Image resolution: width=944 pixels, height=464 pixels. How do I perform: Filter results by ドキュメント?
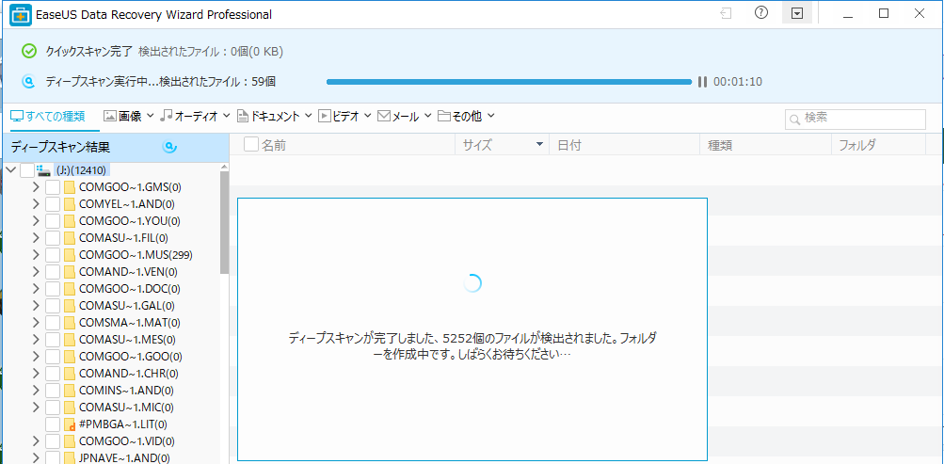(275, 117)
